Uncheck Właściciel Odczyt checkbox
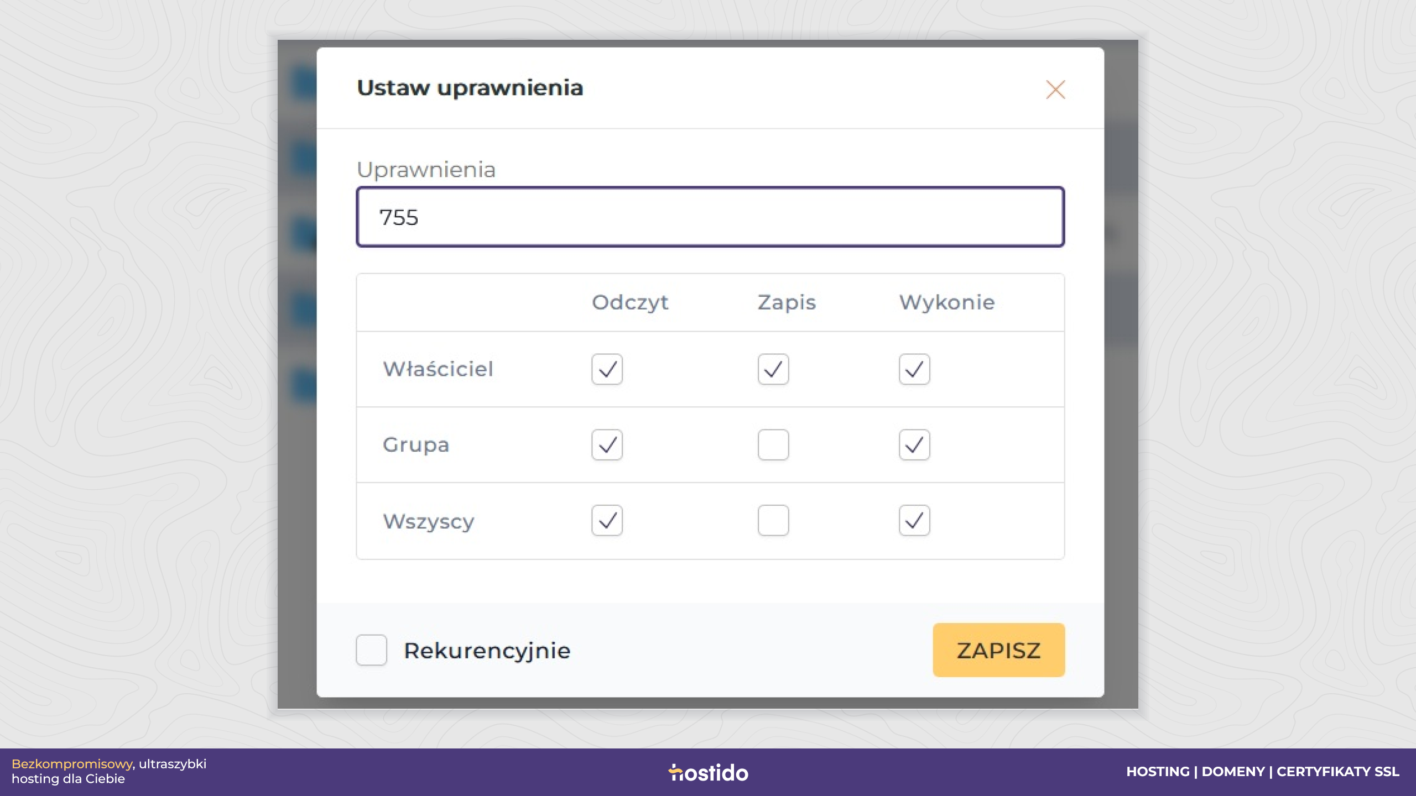The height and width of the screenshot is (796, 1416). click(607, 369)
